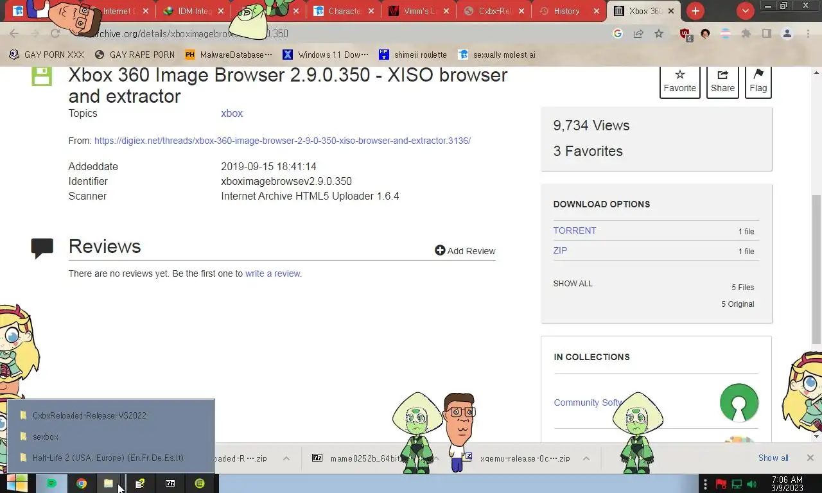Click the network monitor tray icon
The height and width of the screenshot is (493, 822).
737,484
